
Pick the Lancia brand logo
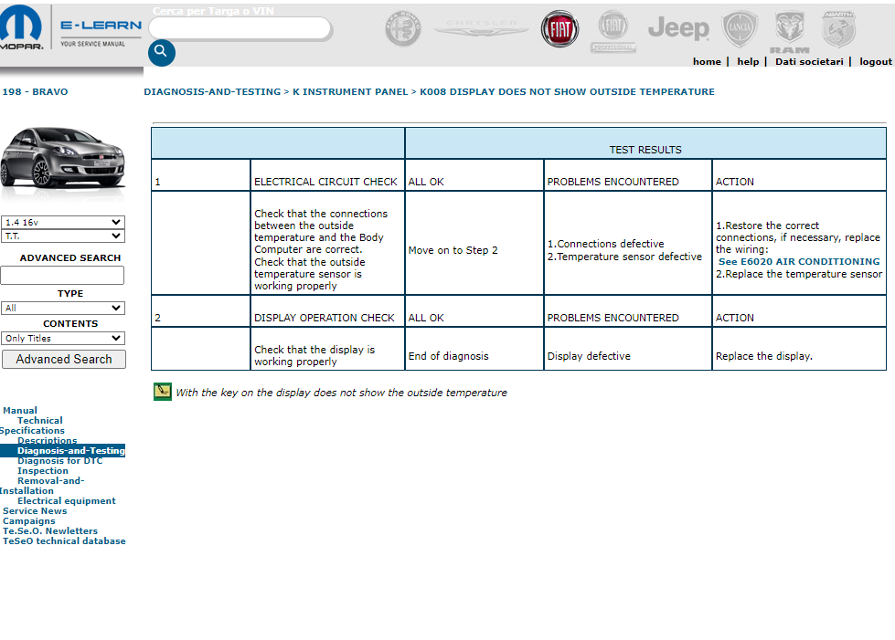740,29
